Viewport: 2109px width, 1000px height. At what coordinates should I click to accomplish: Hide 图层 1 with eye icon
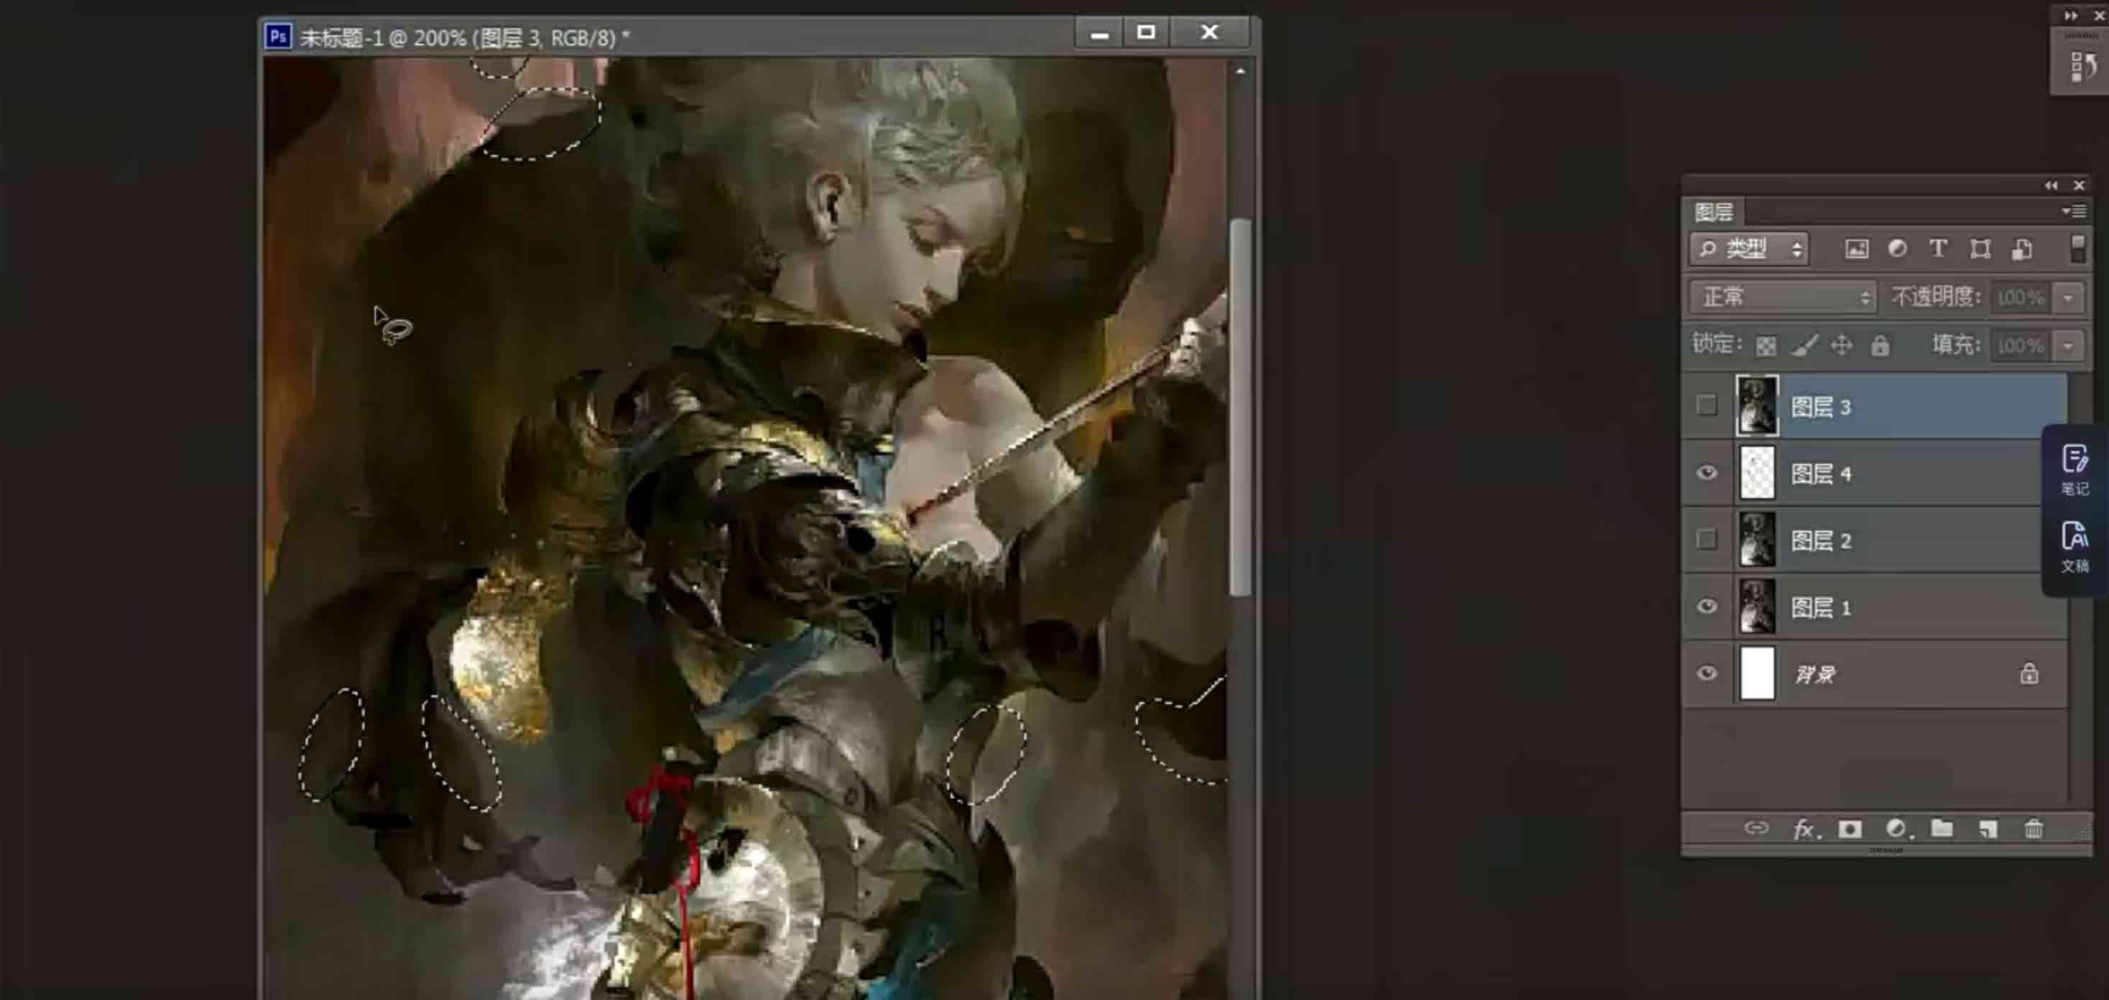1707,606
